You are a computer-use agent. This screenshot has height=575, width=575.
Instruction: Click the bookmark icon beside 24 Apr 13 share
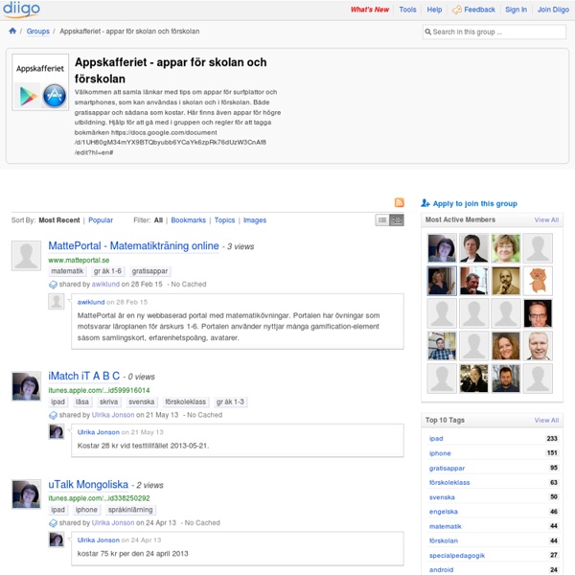[x=53, y=522]
